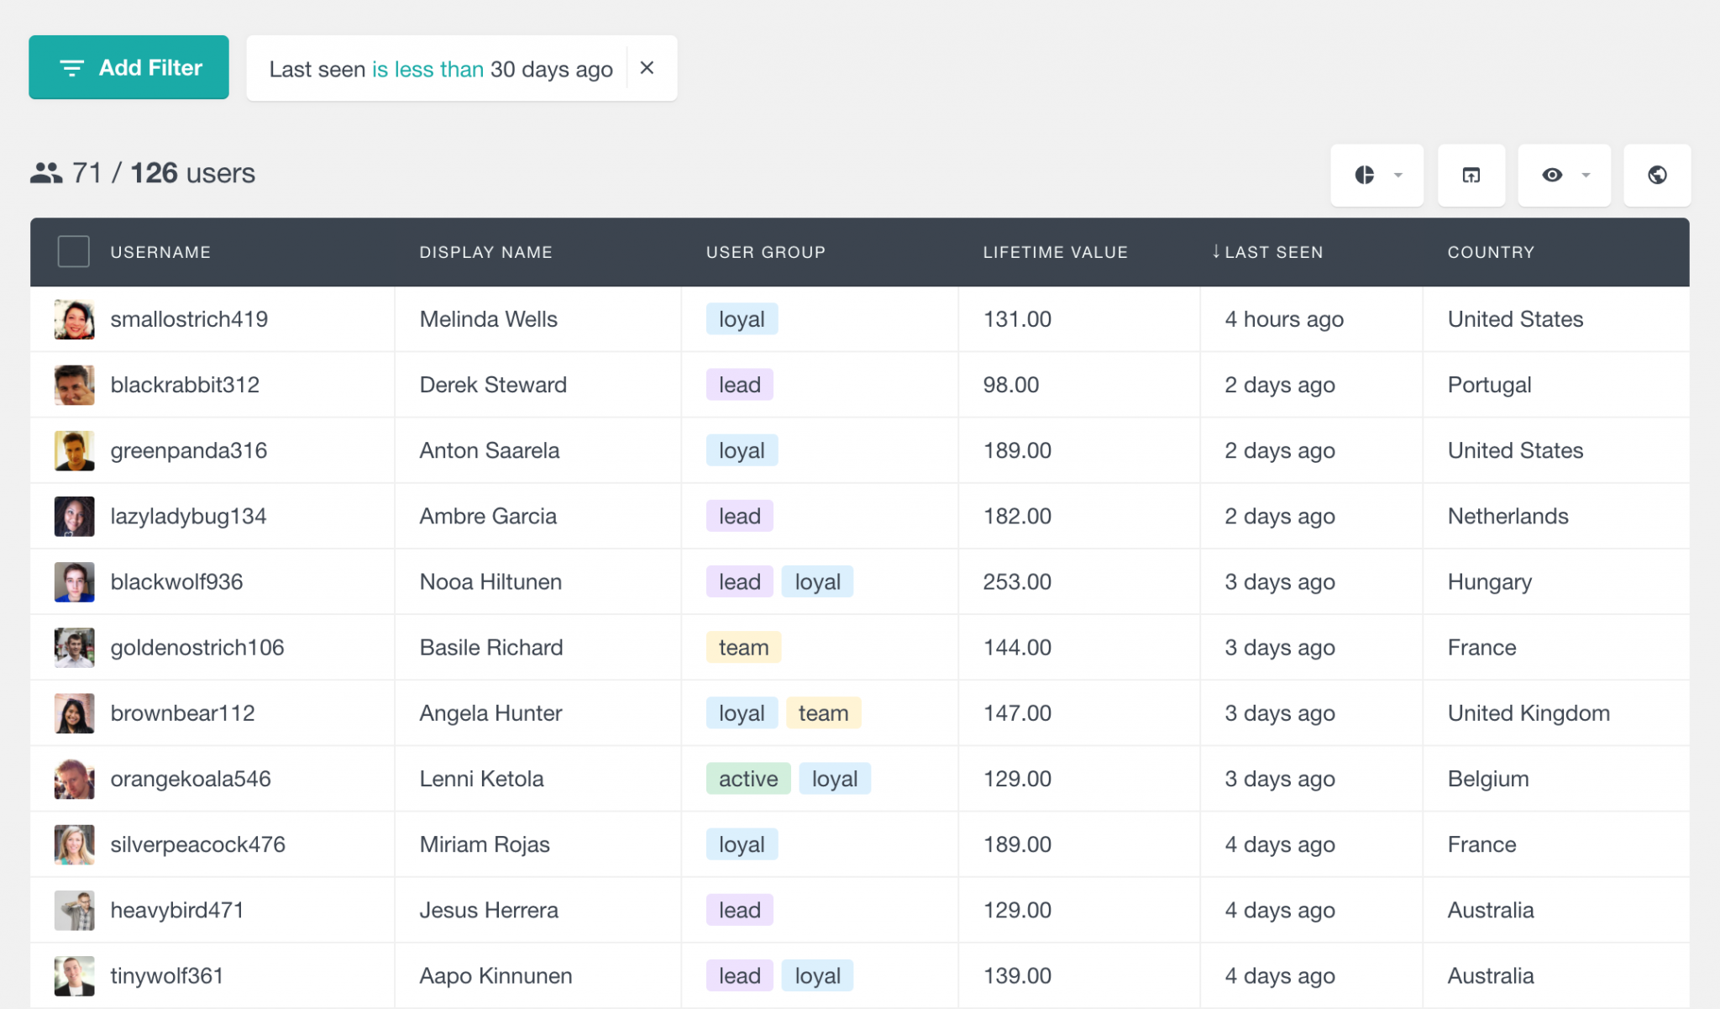This screenshot has width=1720, height=1009.
Task: Click the export/share icon
Action: (1471, 176)
